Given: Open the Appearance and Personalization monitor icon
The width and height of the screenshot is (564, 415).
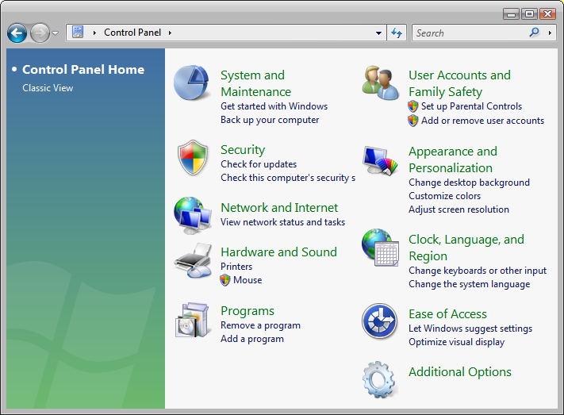Looking at the screenshot, I should click(x=380, y=160).
